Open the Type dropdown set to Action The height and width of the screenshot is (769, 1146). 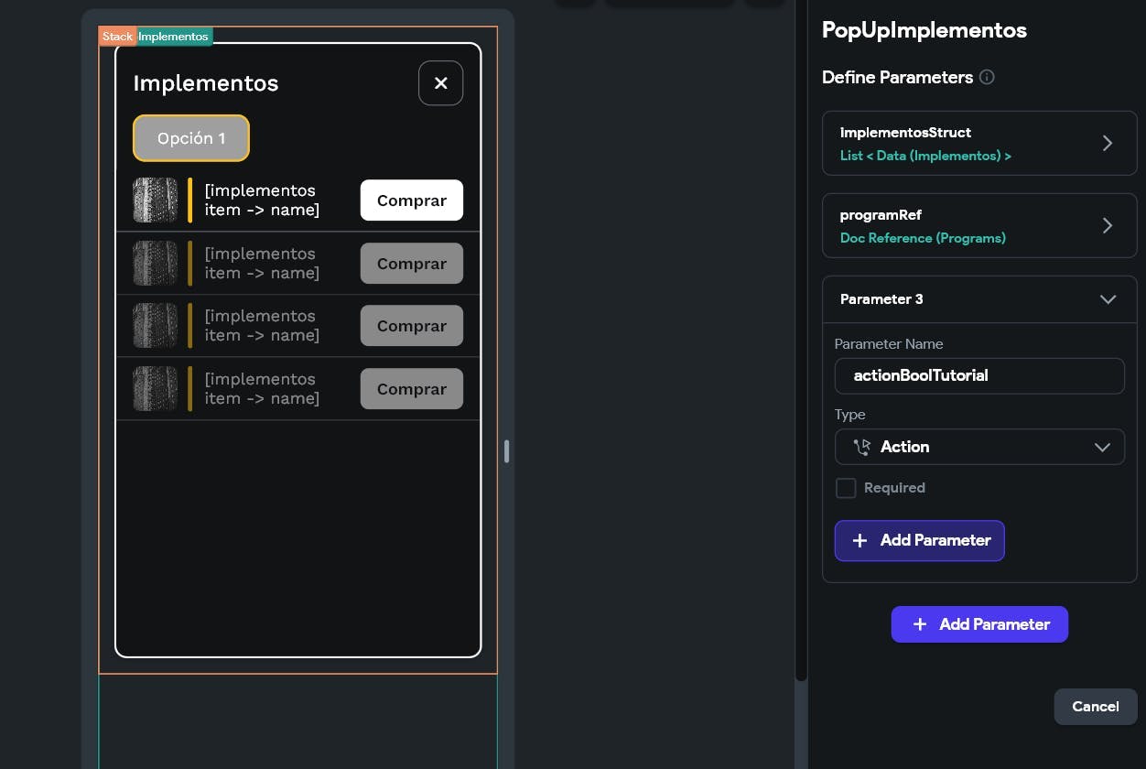pos(979,447)
